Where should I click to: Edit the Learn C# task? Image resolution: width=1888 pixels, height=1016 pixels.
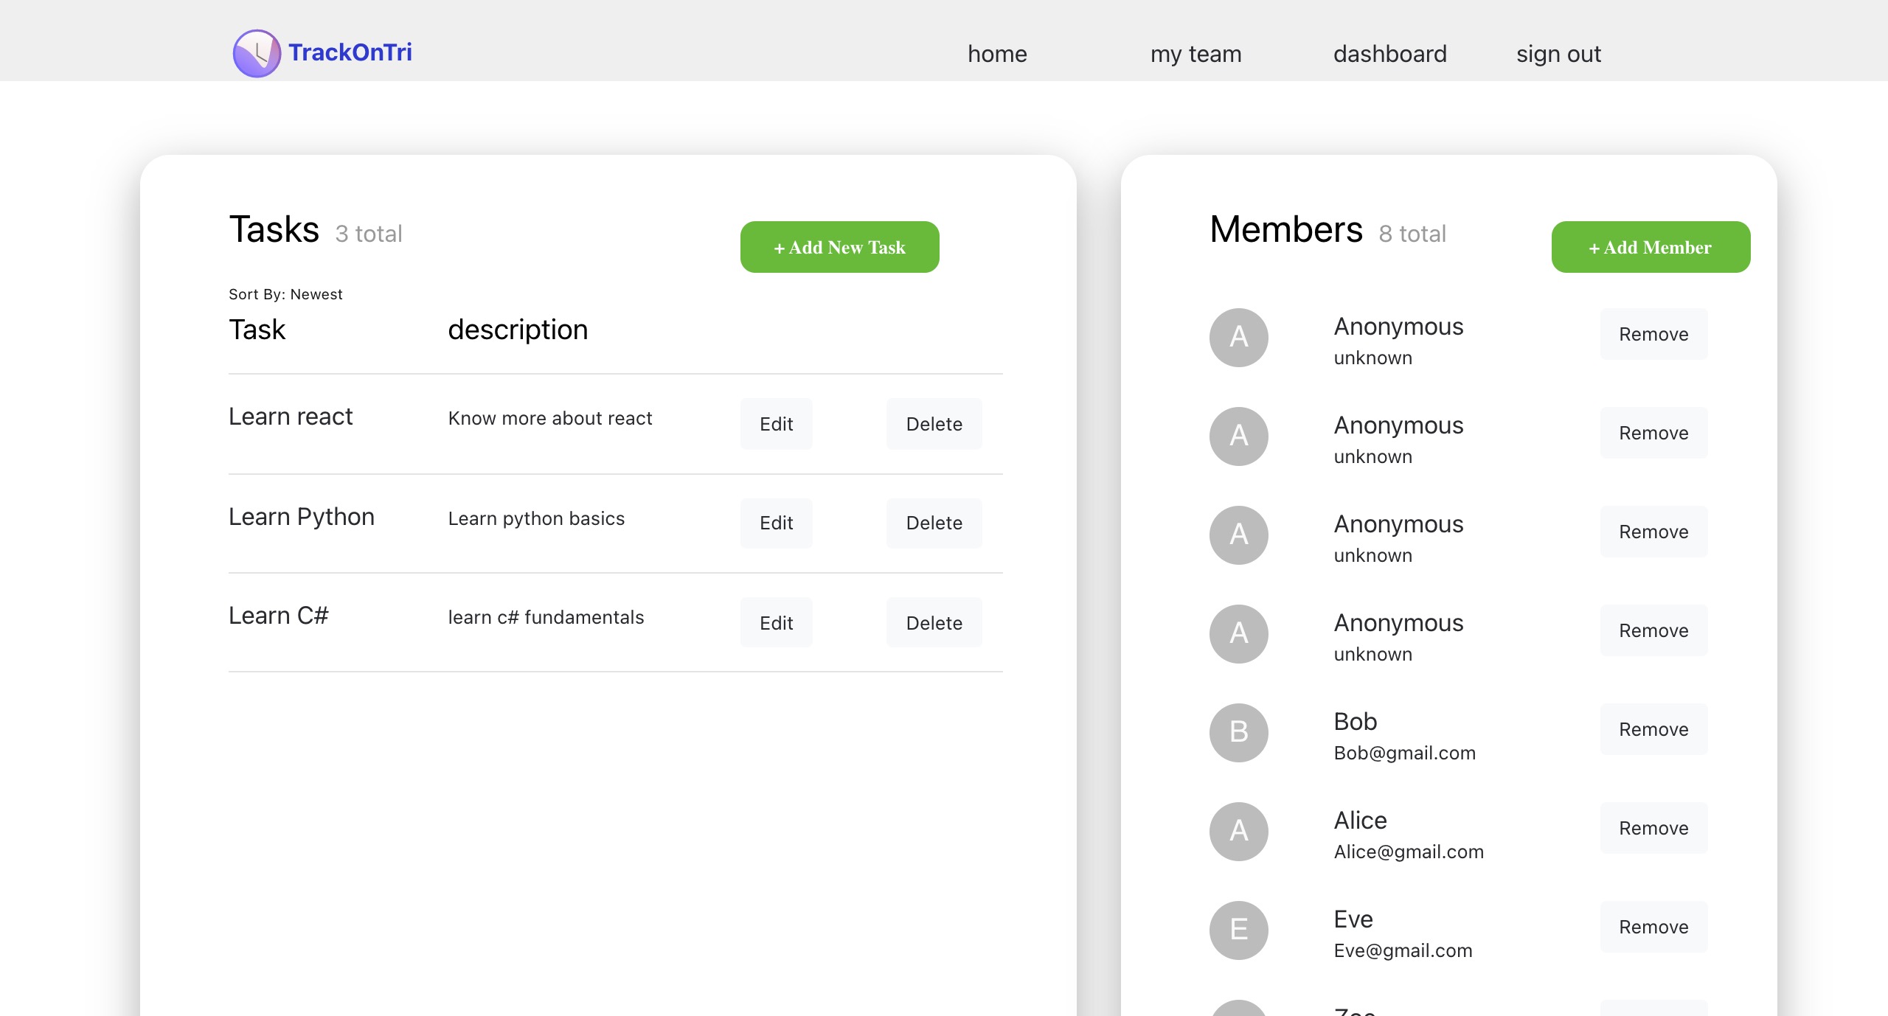[776, 623]
